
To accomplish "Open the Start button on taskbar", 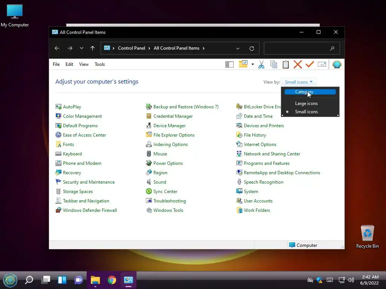I will [x=10, y=280].
